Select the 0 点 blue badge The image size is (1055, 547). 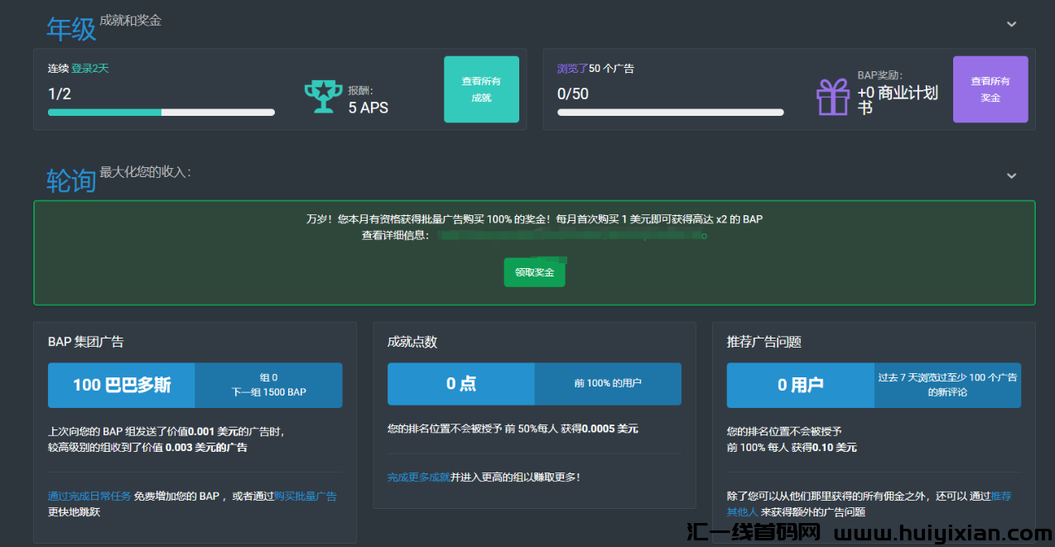460,383
